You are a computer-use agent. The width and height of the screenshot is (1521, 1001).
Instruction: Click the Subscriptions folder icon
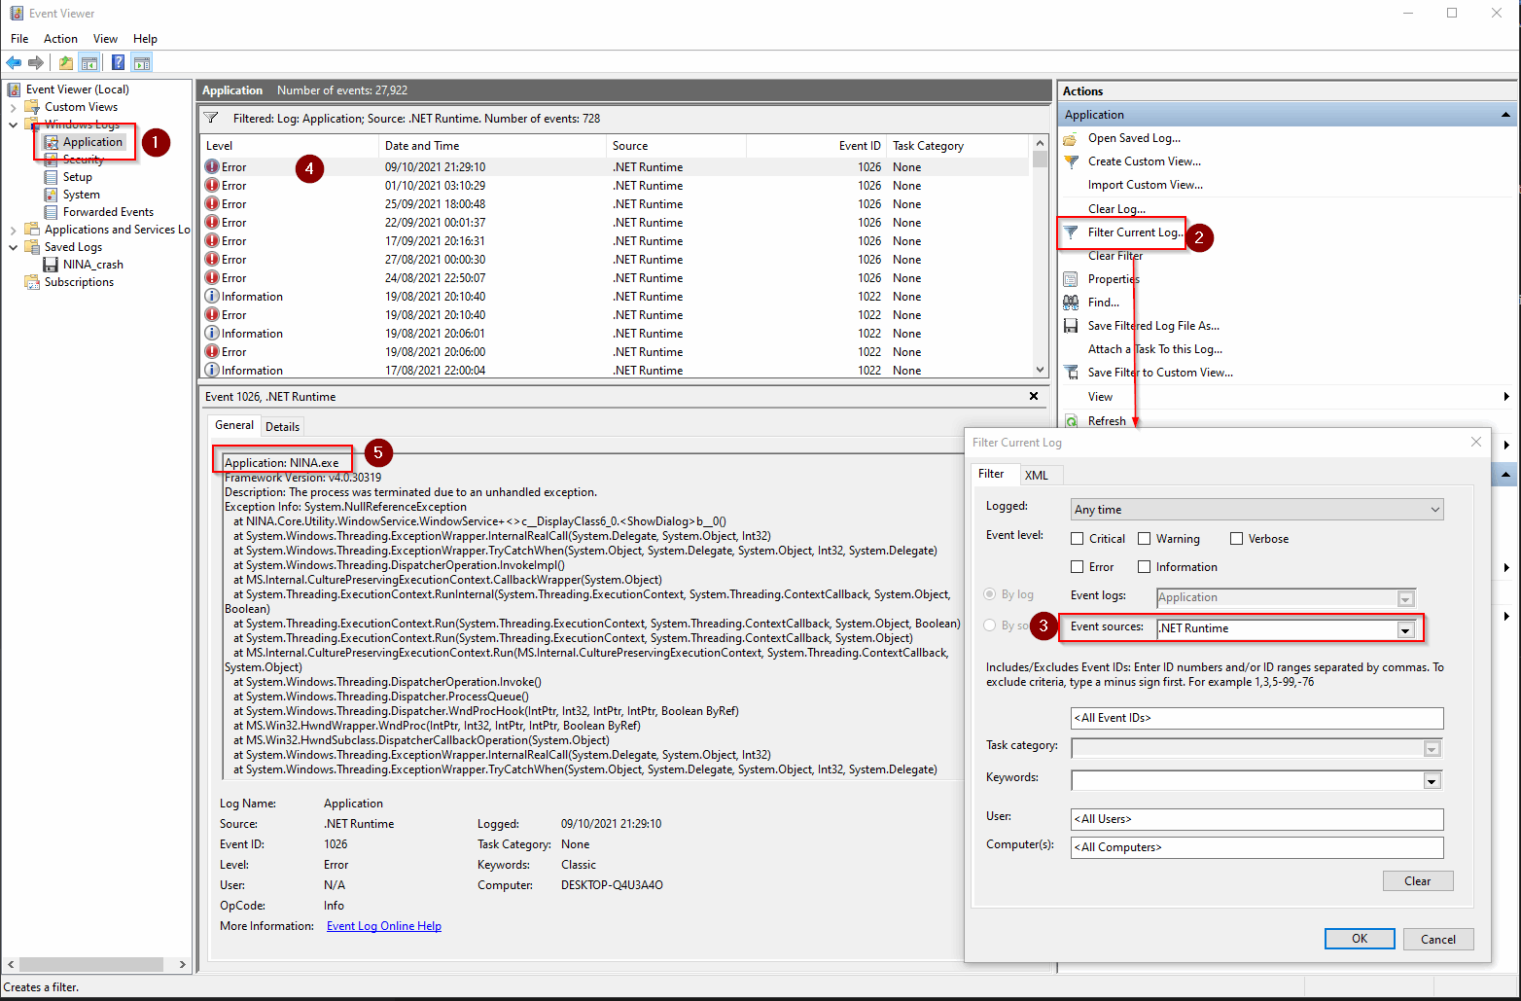(32, 282)
